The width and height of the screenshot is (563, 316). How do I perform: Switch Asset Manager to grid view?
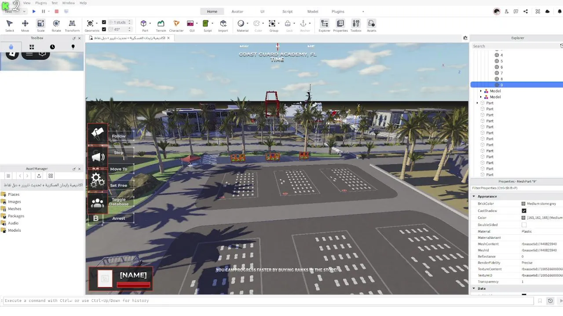51,176
